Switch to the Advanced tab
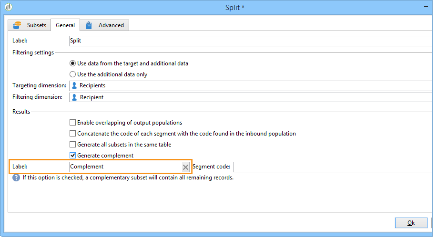Screen dimensions: 437x241 (104, 25)
